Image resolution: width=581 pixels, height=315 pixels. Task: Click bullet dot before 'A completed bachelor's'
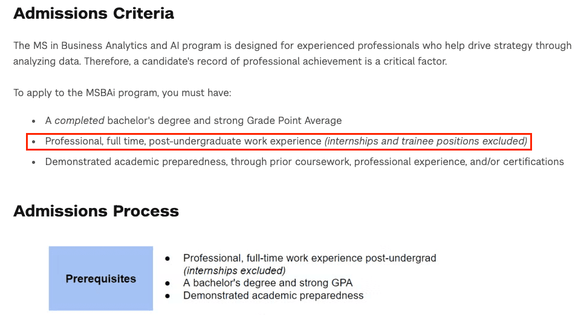click(34, 121)
